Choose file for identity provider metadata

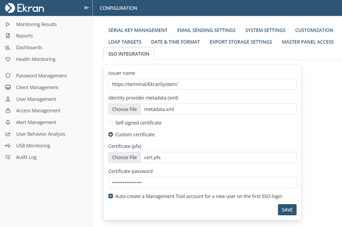[x=125, y=109]
